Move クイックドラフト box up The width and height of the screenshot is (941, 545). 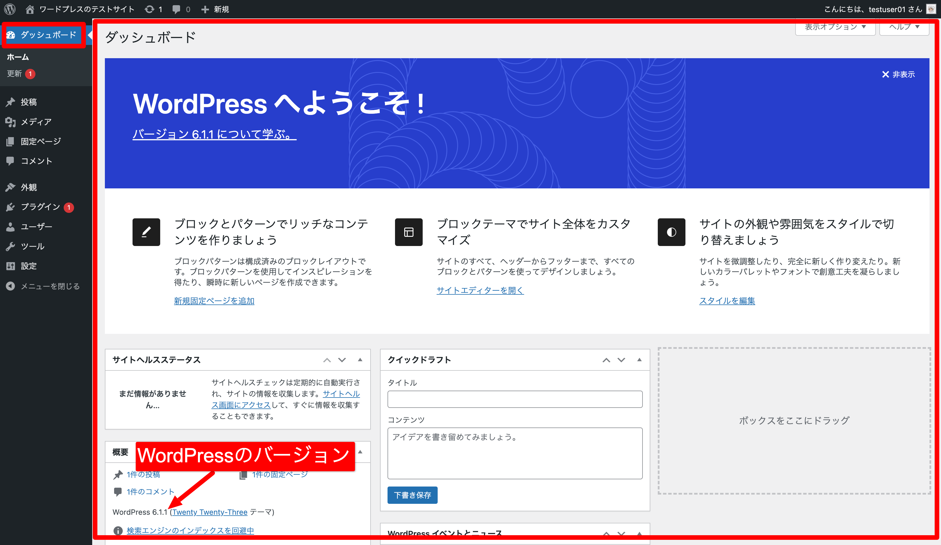point(606,360)
